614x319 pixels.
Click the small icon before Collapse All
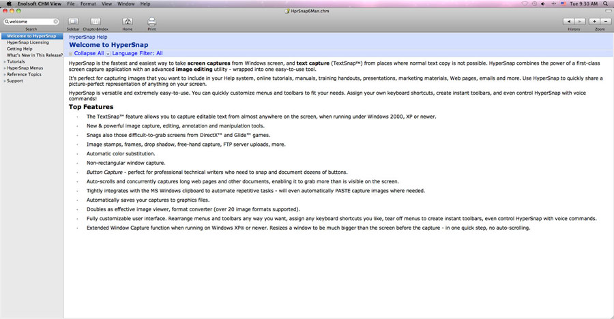click(x=71, y=54)
